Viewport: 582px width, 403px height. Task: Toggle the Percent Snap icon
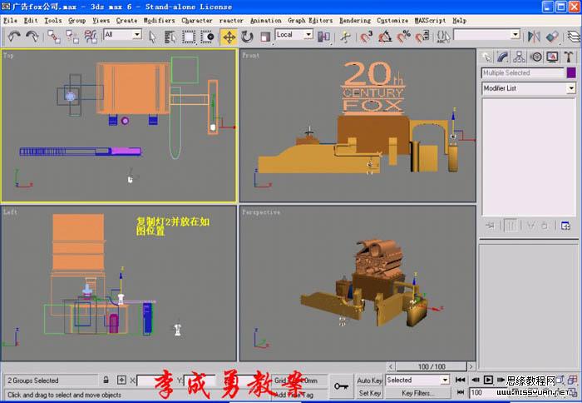click(403, 37)
